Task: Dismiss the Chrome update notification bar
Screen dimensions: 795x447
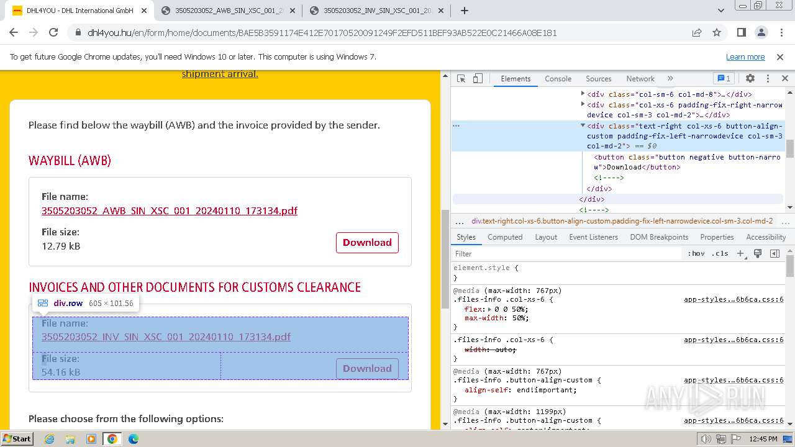Action: (x=780, y=56)
